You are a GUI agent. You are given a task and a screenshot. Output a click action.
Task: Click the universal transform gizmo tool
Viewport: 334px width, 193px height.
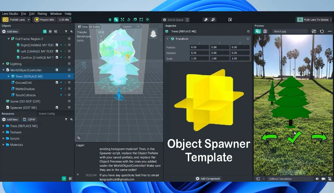click(x=147, y=20)
